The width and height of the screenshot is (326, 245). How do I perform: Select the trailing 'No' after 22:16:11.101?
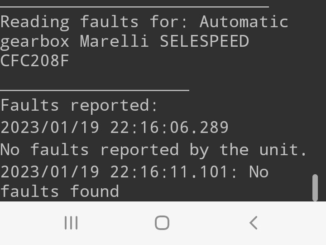point(259,172)
